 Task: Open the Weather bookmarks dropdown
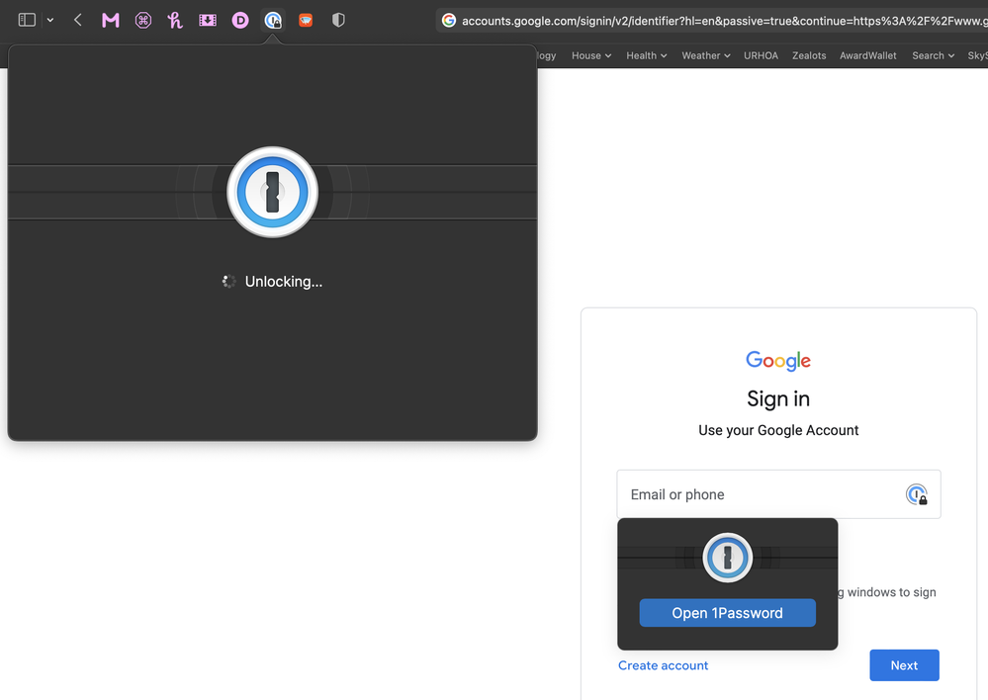[705, 55]
